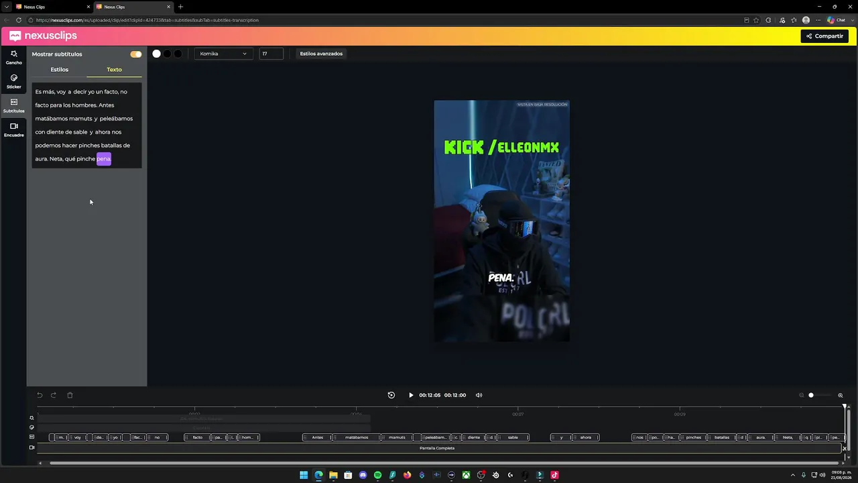Click the video track icon in timeline
The width and height of the screenshot is (858, 483).
(x=32, y=447)
